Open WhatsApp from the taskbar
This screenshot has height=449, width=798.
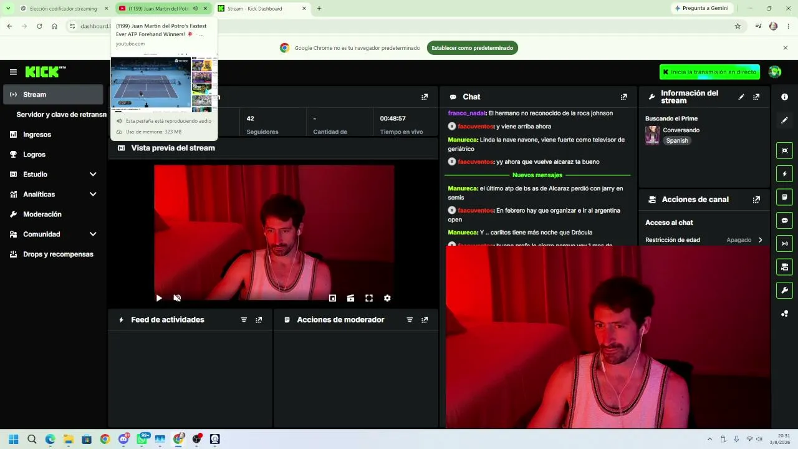[x=142, y=439]
